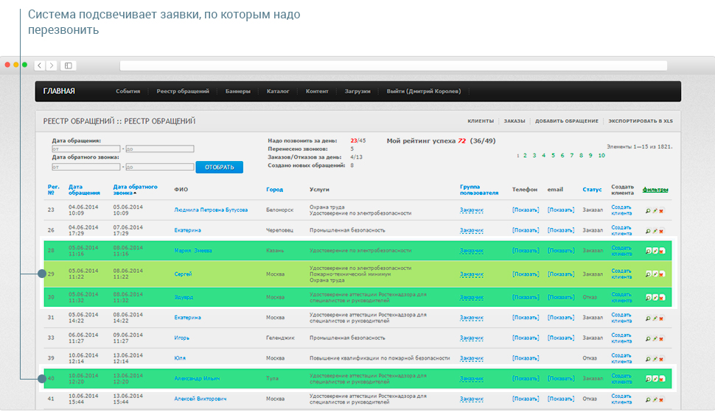Click the Дата обращения 'до' input field
This screenshot has height=420, width=715.
coord(160,149)
